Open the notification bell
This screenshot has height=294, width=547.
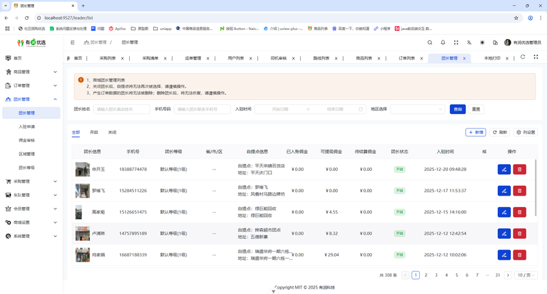coord(443,42)
